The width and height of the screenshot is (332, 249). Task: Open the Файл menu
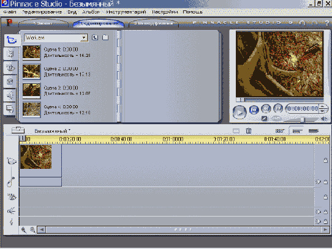click(10, 12)
